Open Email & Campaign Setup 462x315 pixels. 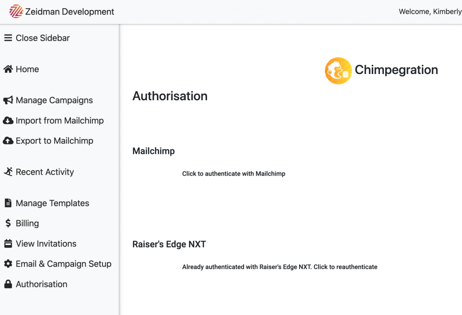coord(64,264)
